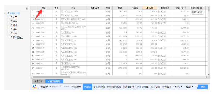Select 机械 in the tree
The image size is (212, 95).
15,25
